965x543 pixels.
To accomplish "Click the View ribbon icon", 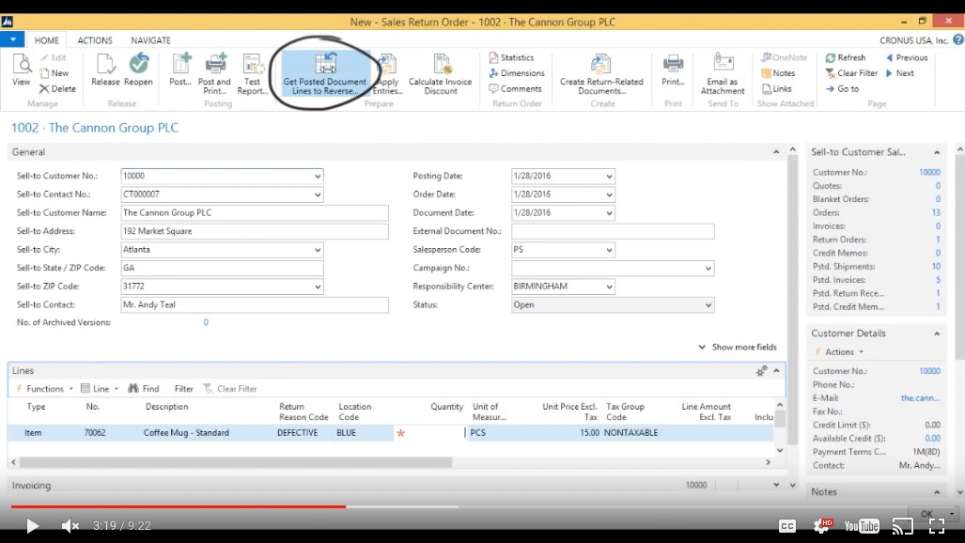I will pos(21,70).
